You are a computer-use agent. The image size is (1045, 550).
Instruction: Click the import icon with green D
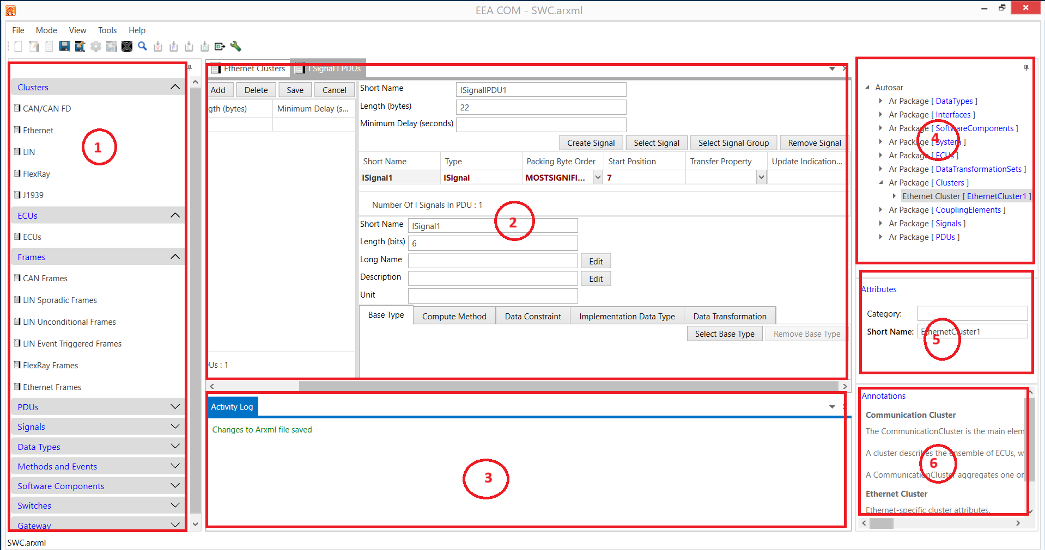click(x=205, y=46)
